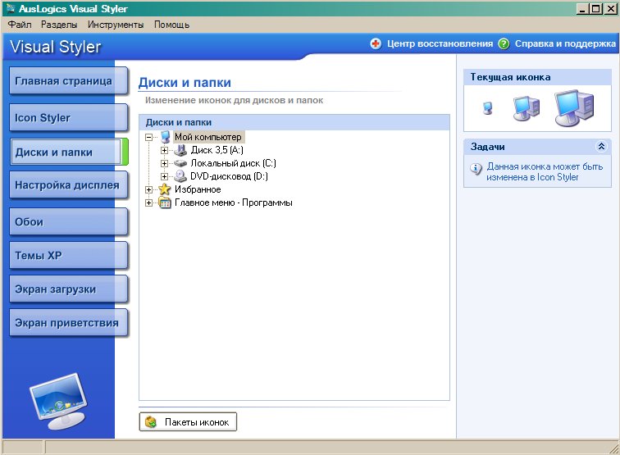Screen dimensions: 620x455
Task: Switch to Icon Styler section
Action: pyautogui.click(x=68, y=118)
